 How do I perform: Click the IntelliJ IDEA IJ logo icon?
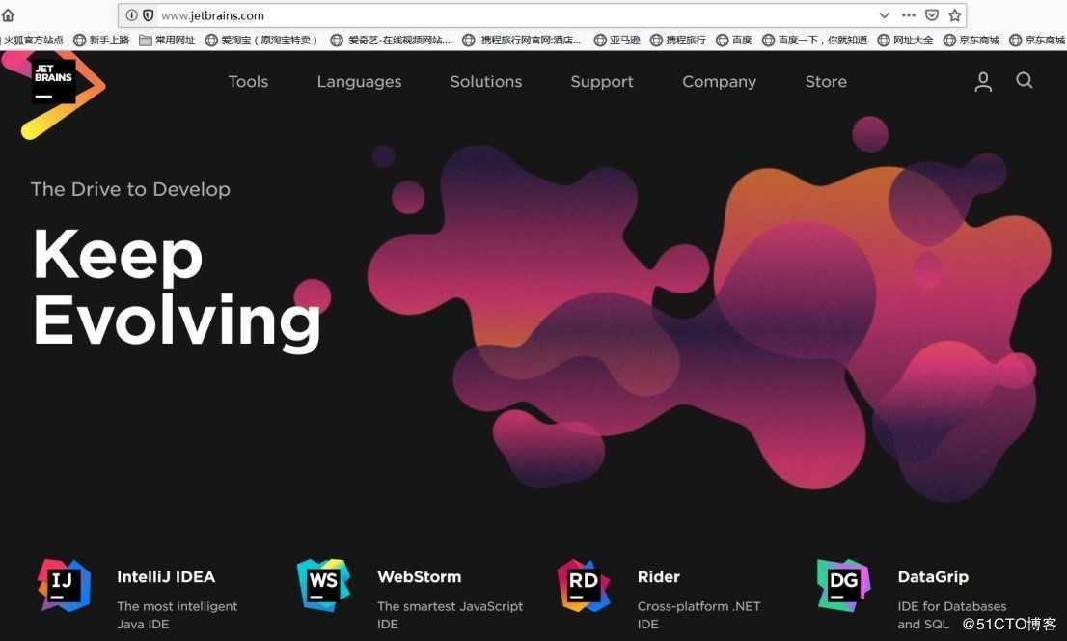click(64, 585)
